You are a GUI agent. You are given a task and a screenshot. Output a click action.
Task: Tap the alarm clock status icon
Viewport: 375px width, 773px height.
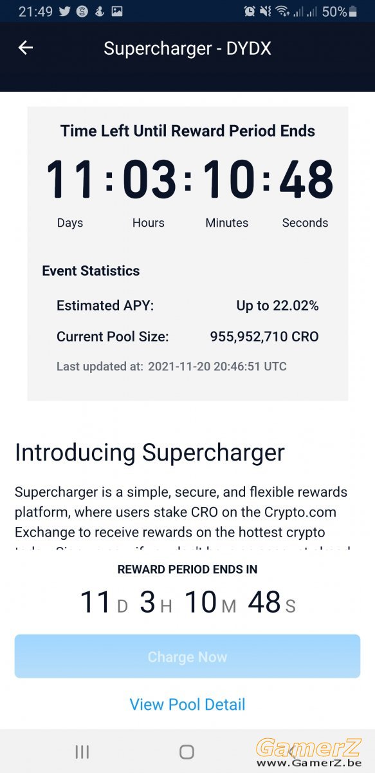[250, 11]
